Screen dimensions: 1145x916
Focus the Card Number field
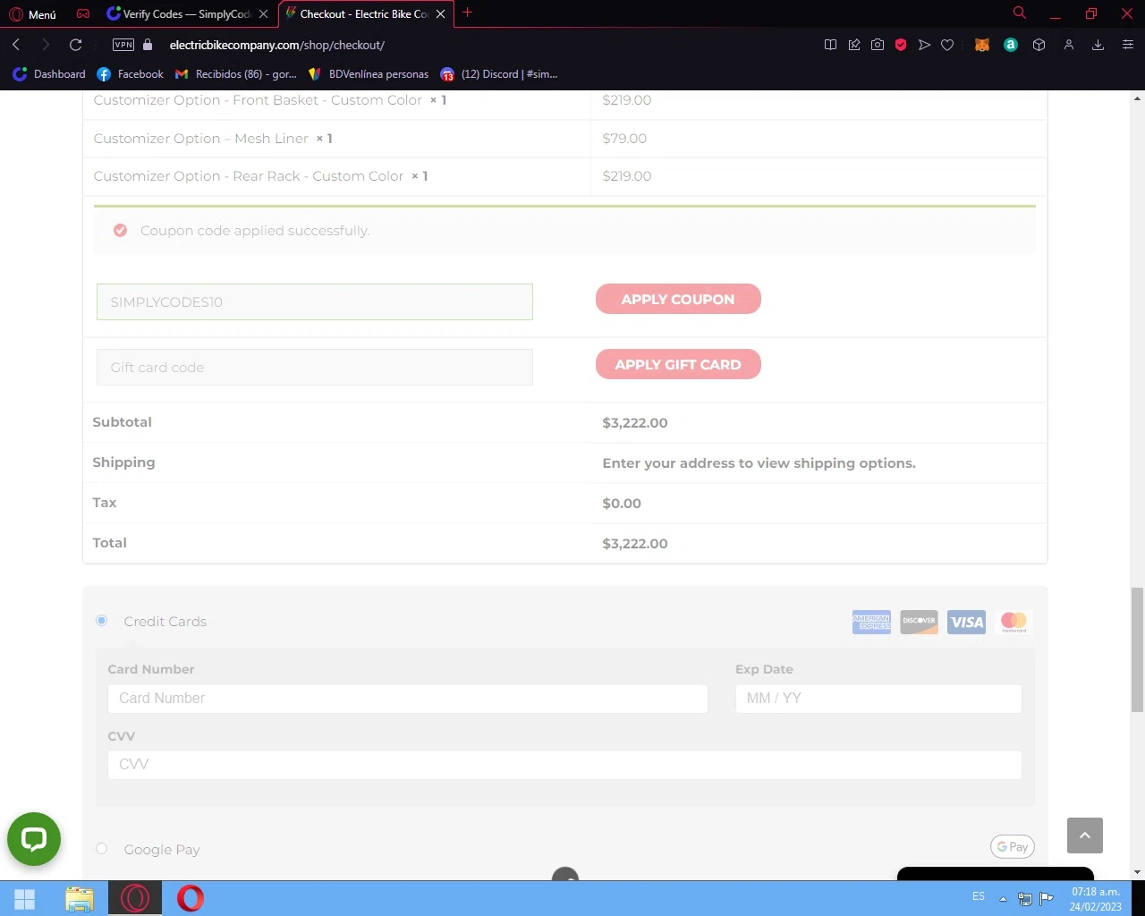[x=408, y=699]
